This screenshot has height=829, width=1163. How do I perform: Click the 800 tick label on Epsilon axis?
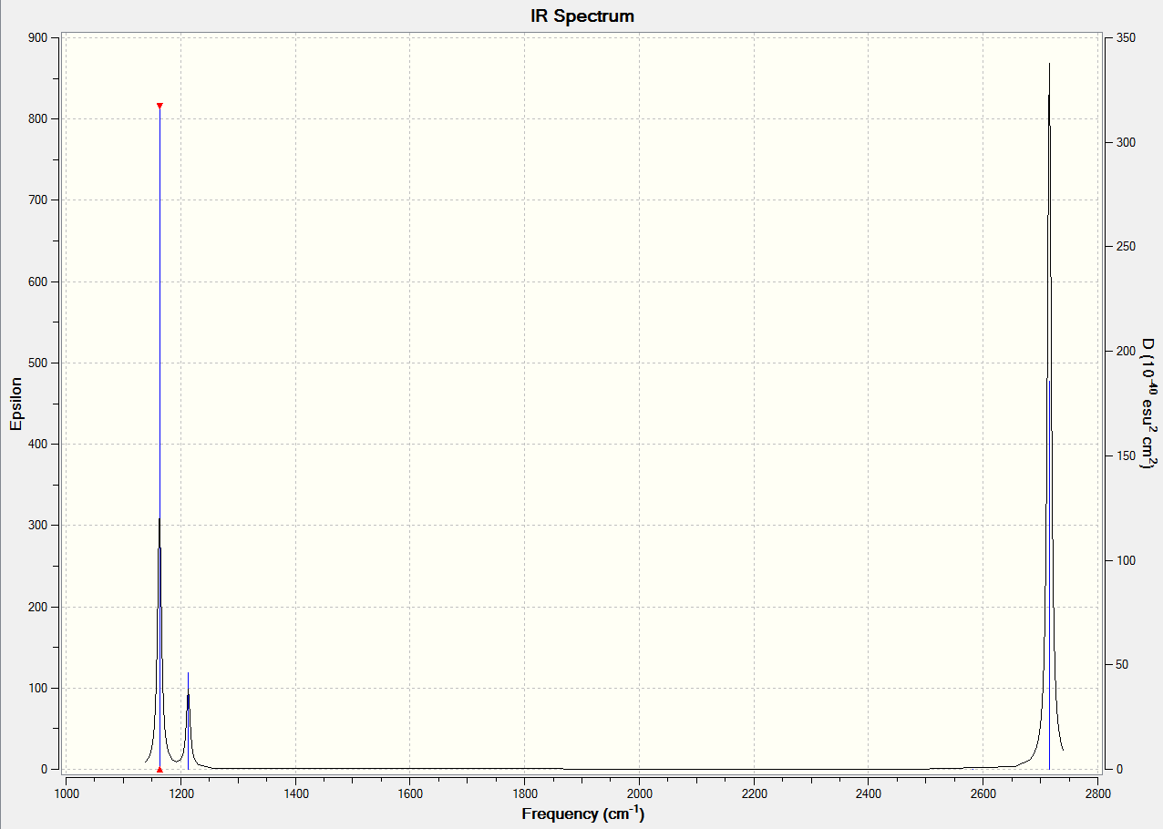[x=36, y=119]
